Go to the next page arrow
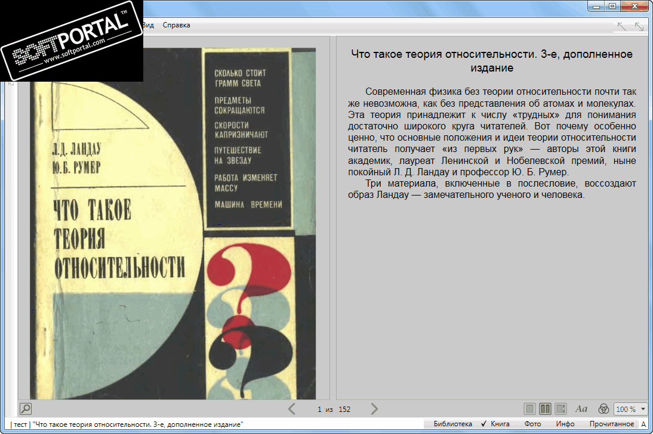Image resolution: width=653 pixels, height=434 pixels. pos(374,409)
